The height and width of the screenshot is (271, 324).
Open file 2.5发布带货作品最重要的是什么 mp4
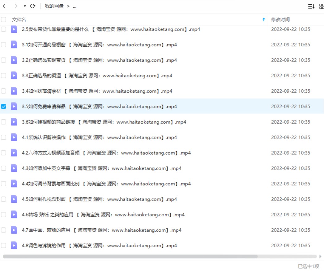pos(111,29)
